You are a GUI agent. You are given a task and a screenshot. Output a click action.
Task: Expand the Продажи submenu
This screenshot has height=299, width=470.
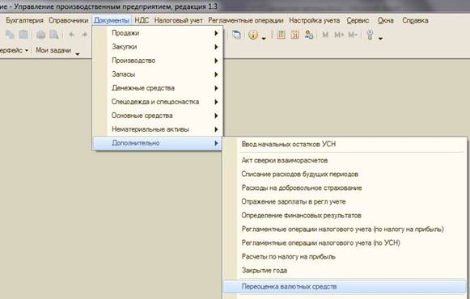point(157,33)
